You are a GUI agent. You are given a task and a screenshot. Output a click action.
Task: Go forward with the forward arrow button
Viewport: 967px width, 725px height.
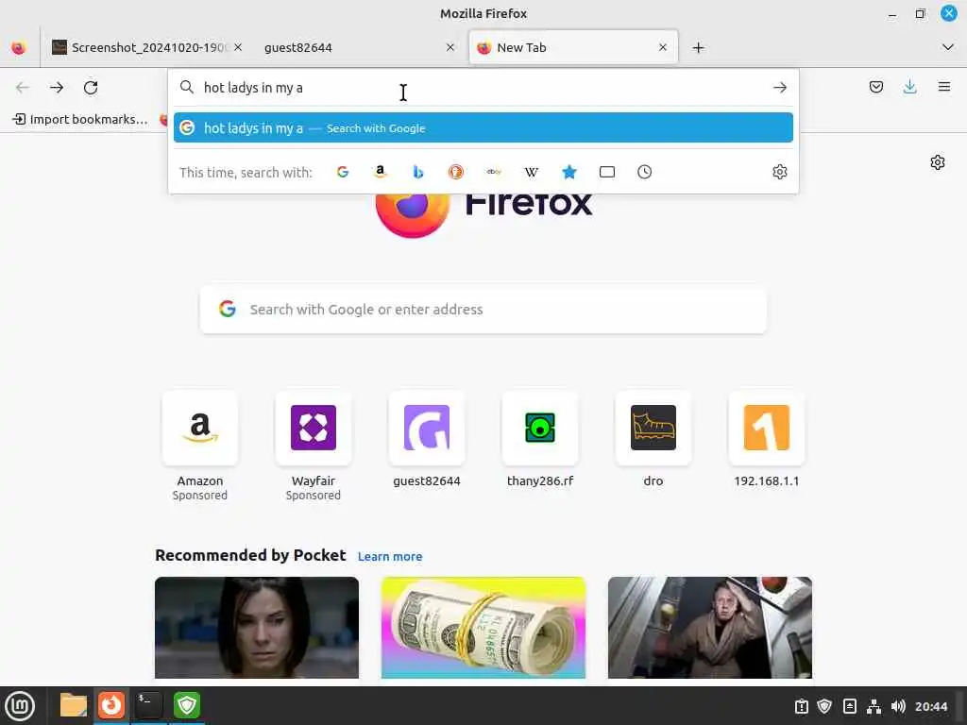coord(57,88)
